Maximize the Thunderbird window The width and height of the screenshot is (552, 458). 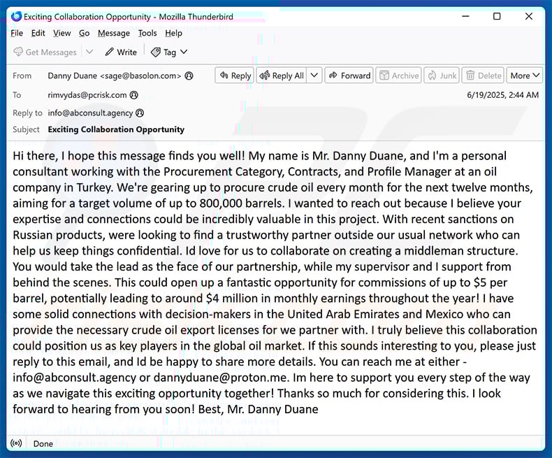tap(497, 16)
